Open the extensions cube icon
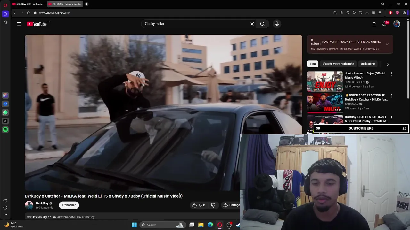 tap(404, 13)
